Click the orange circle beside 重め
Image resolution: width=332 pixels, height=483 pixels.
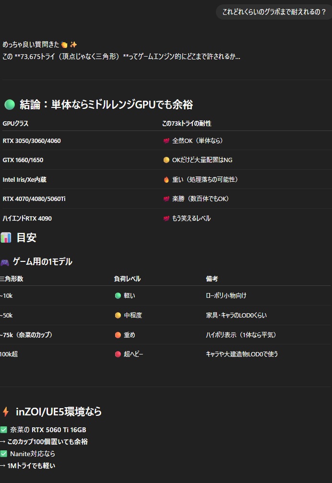point(118,335)
